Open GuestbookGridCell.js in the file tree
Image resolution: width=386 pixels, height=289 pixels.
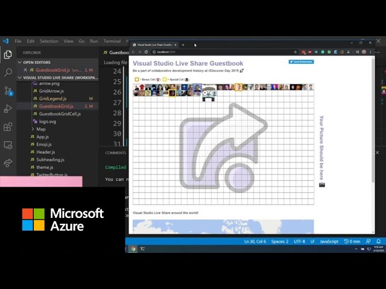click(x=60, y=114)
